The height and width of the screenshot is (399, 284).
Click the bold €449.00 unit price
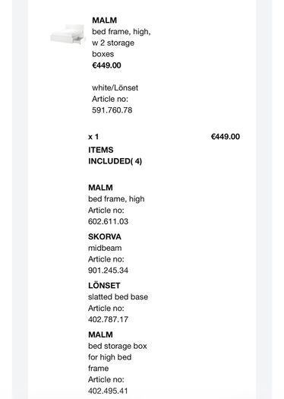tap(106, 65)
